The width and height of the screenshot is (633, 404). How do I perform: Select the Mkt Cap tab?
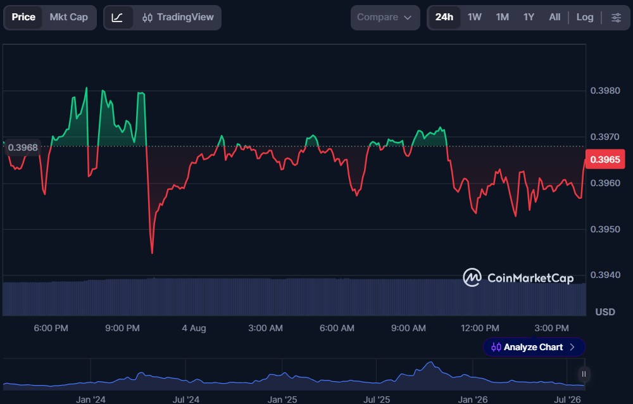tap(68, 17)
